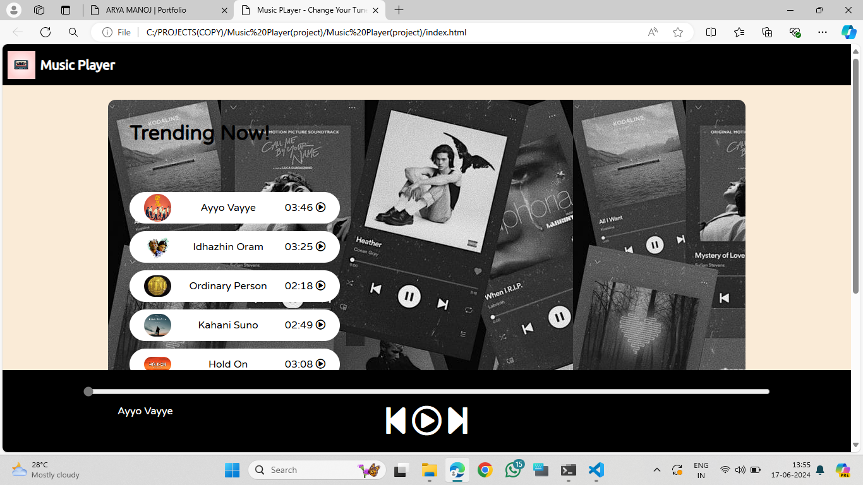Click play icon next to Kahani Suno
Viewport: 863px width, 485px height.
point(321,325)
